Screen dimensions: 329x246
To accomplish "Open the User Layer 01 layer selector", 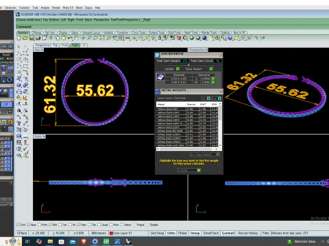I will (128, 233).
